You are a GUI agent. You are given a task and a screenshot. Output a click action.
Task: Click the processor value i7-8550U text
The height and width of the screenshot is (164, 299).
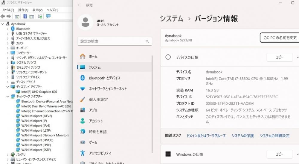tap(247, 81)
